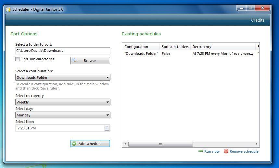Image resolution: width=279 pixels, height=168 pixels.
Task: Open the Select a configuration dropdown
Action: (x=63, y=78)
